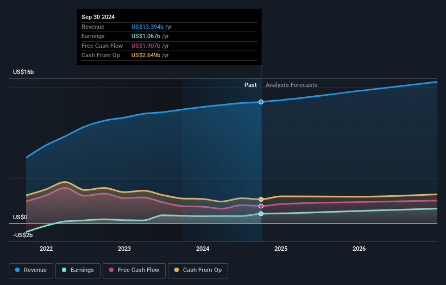Click the Earnings row label in tooltip

pos(93,36)
